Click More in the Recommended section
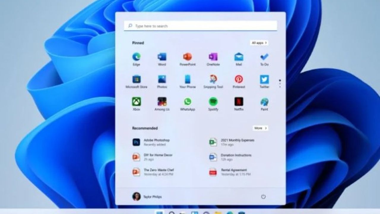The height and width of the screenshot is (214, 380). point(260,128)
